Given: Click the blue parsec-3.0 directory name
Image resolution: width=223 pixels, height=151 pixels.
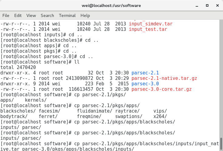Looking at the screenshot, I should coord(145,84).
